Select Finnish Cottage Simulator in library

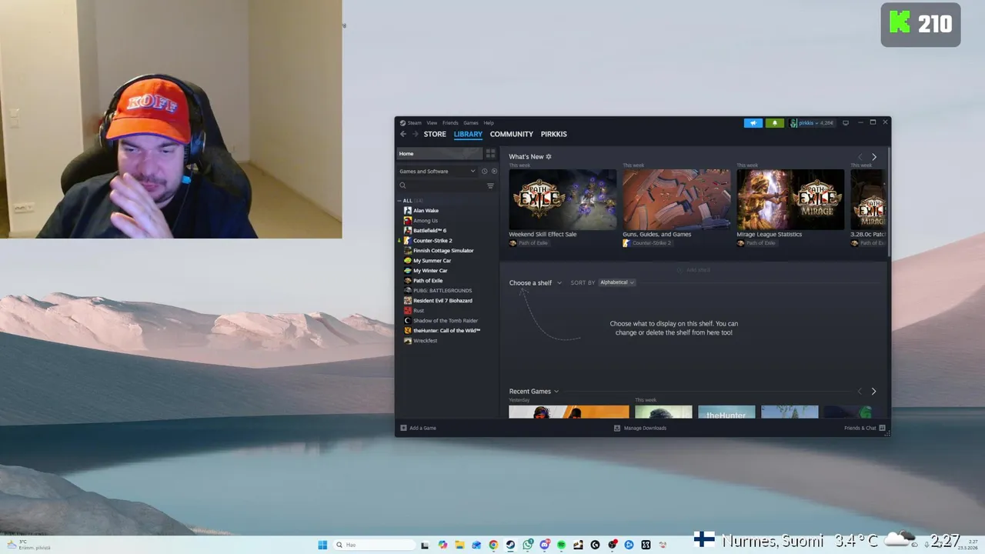(x=443, y=251)
